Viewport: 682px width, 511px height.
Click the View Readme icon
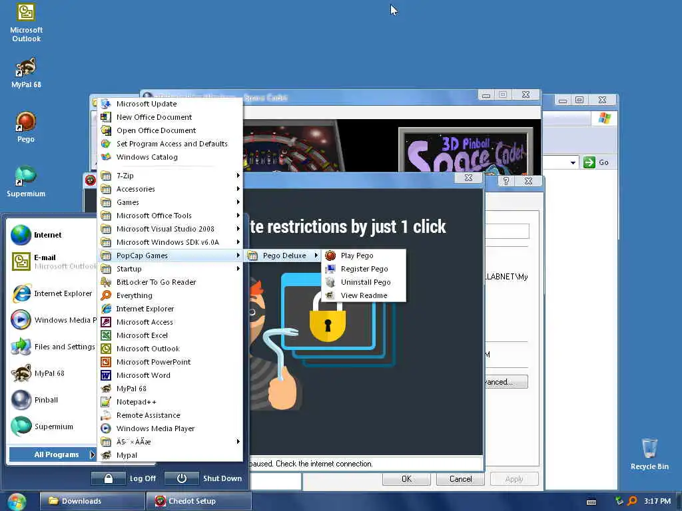(330, 295)
